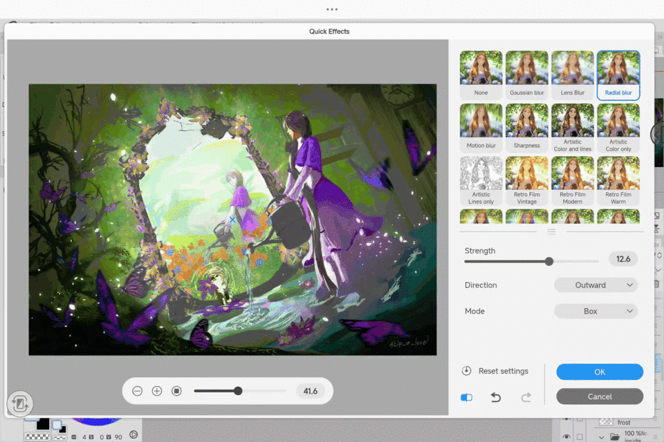Click the fit-to-screen preview icon

(176, 391)
